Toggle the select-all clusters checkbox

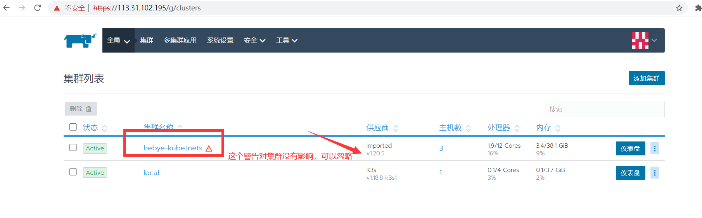pos(73,127)
